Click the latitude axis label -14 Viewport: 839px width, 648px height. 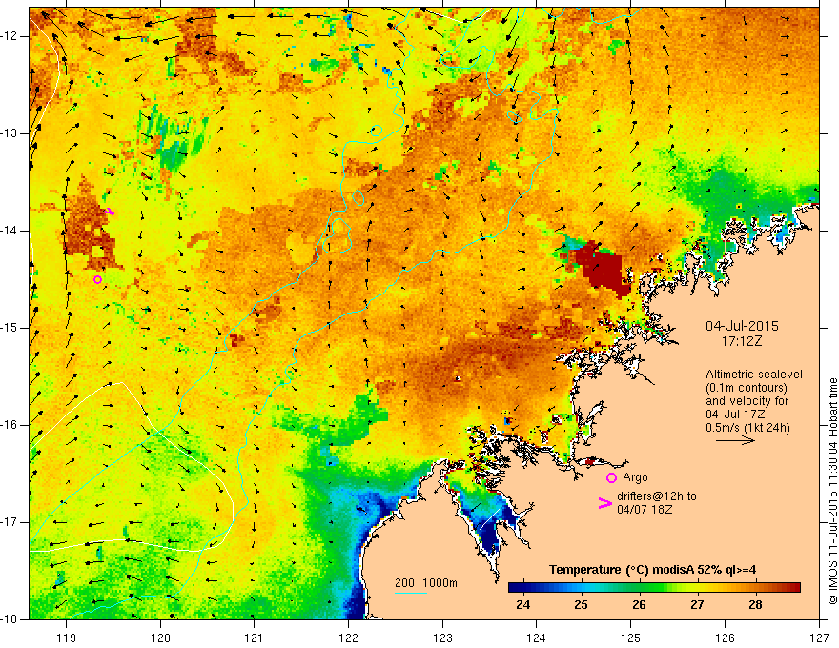10,231
